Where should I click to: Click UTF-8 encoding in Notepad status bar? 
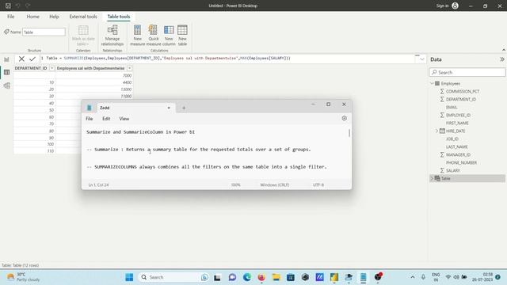318,184
